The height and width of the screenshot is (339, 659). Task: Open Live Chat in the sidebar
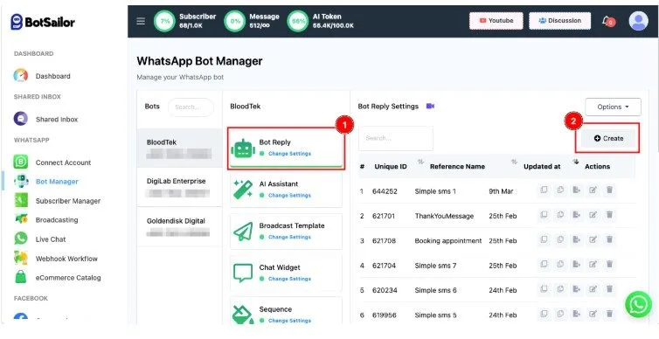[39, 239]
